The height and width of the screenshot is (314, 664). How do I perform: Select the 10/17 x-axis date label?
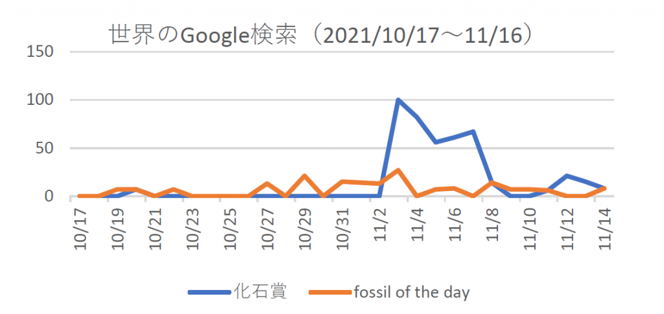click(x=80, y=229)
